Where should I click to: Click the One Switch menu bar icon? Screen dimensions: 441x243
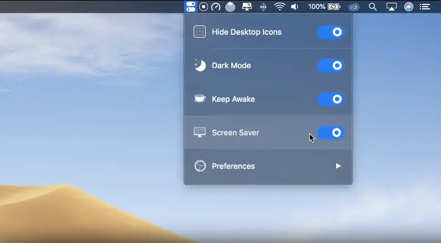tap(191, 7)
